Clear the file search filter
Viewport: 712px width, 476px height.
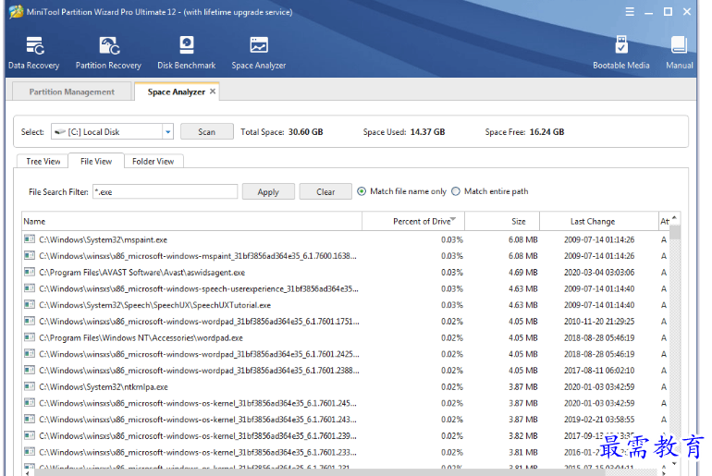click(325, 191)
